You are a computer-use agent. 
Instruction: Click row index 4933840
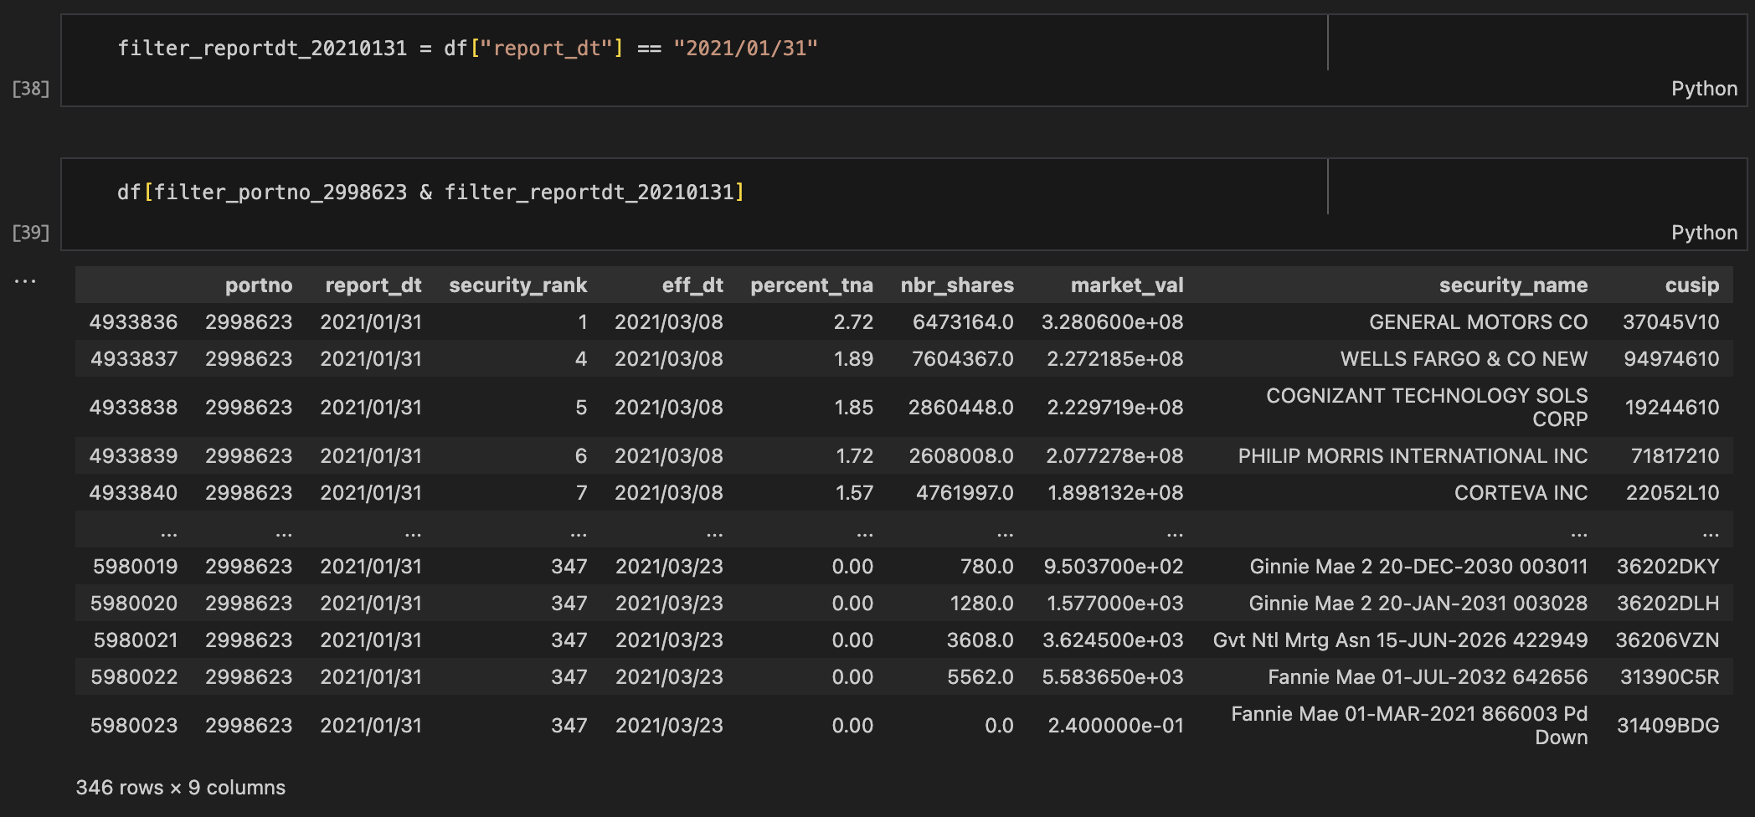(x=133, y=493)
